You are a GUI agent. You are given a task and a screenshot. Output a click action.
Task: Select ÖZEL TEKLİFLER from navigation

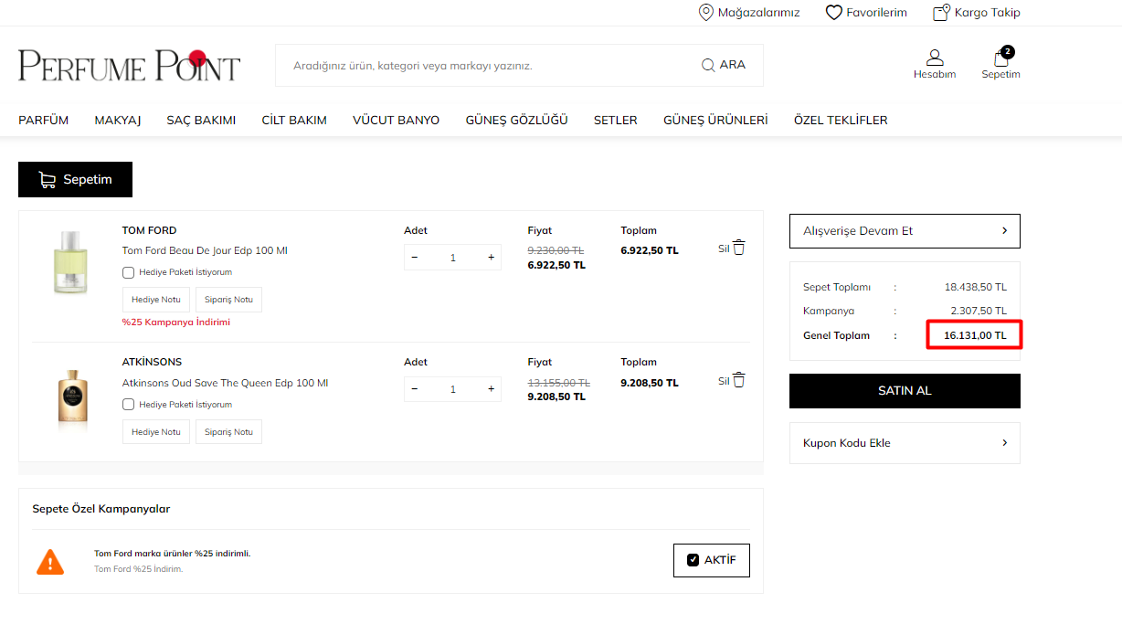840,120
